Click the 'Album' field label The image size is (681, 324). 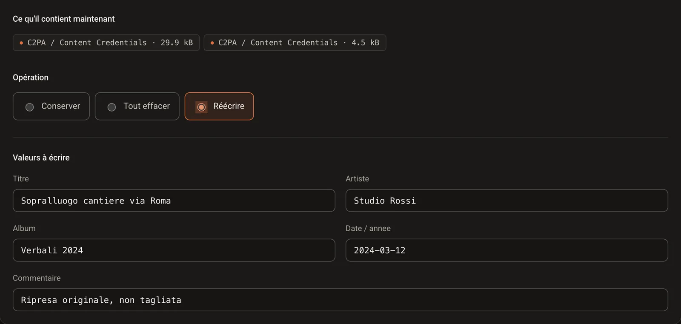click(x=24, y=229)
